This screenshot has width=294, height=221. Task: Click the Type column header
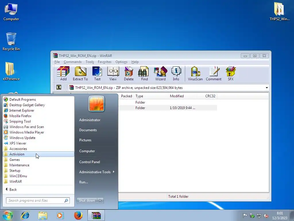tap(151, 96)
